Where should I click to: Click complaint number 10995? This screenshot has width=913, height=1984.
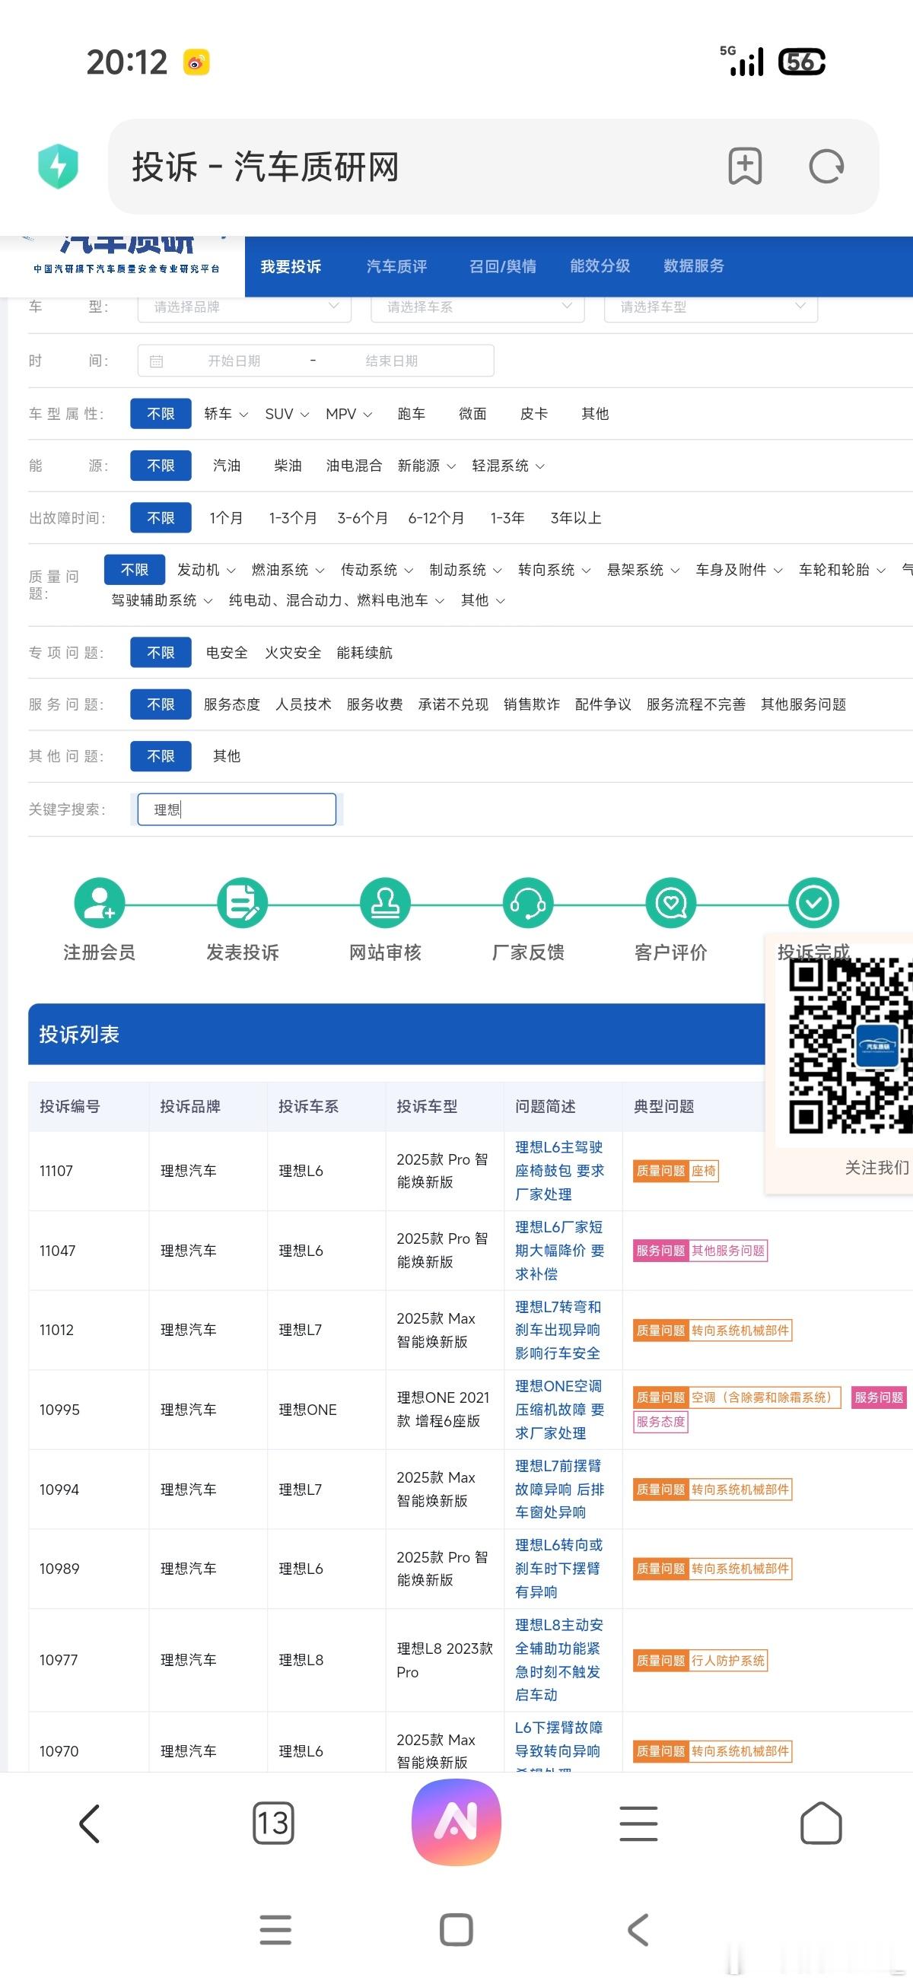pos(59,1410)
